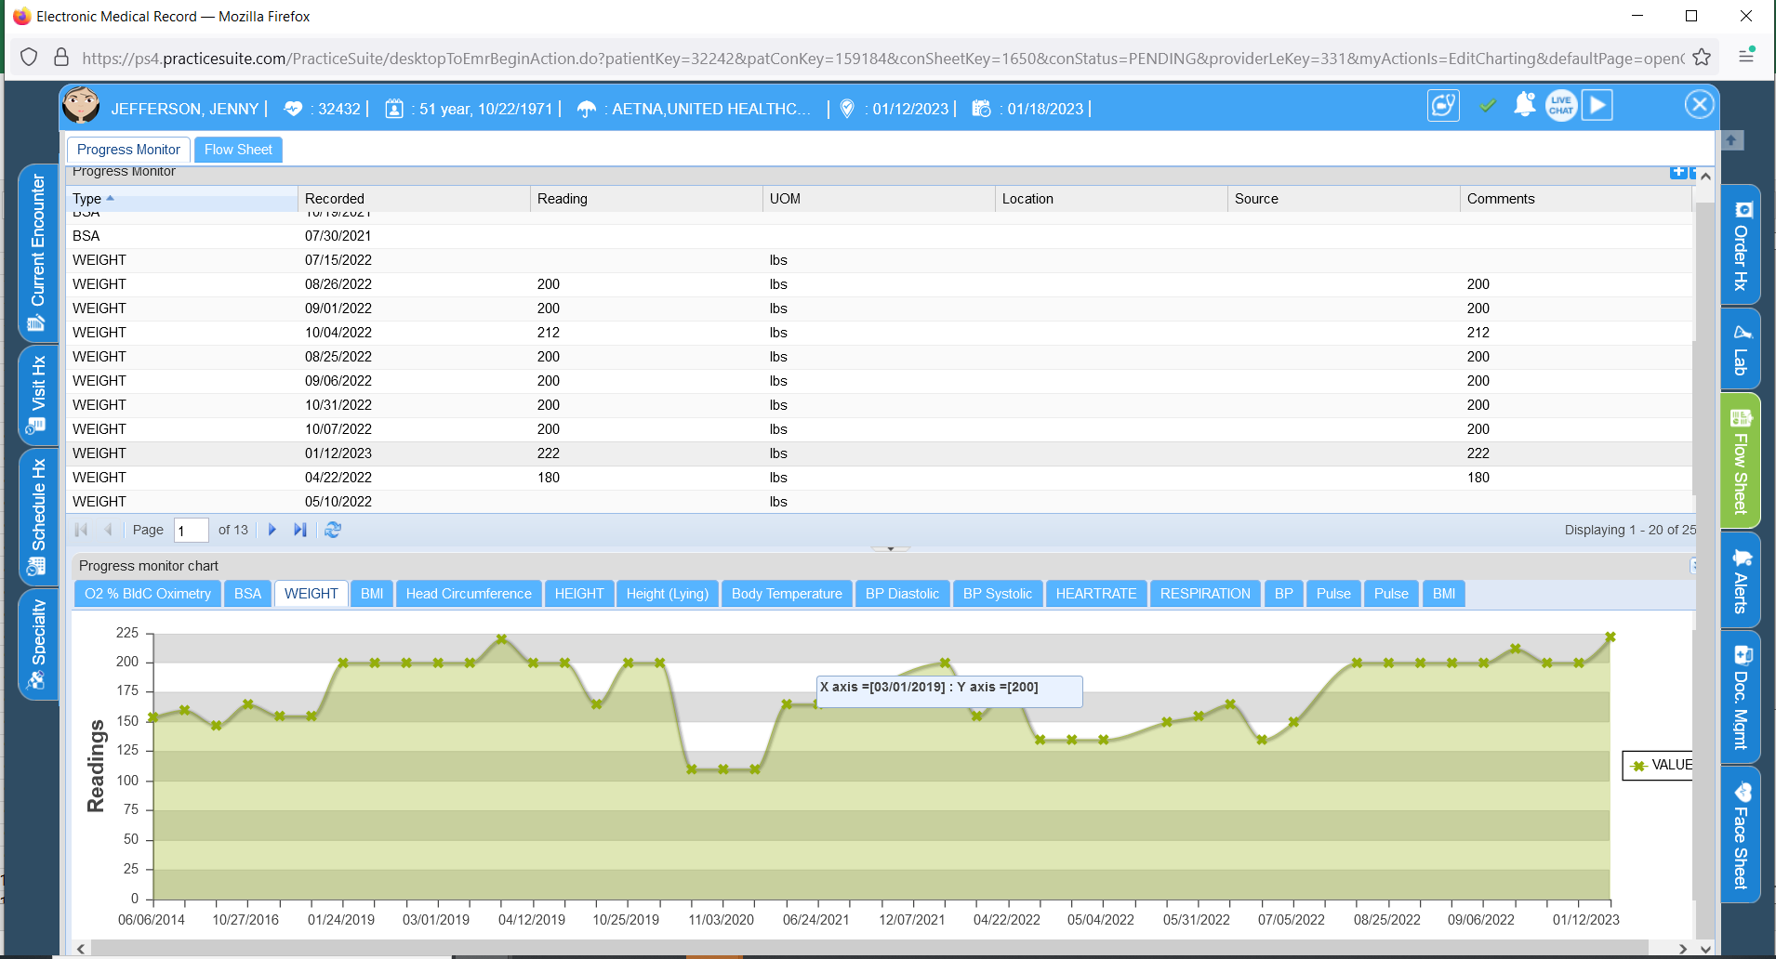This screenshot has height=959, width=1776.
Task: Click the final 01/12/2023 data point on chart
Action: (1610, 637)
